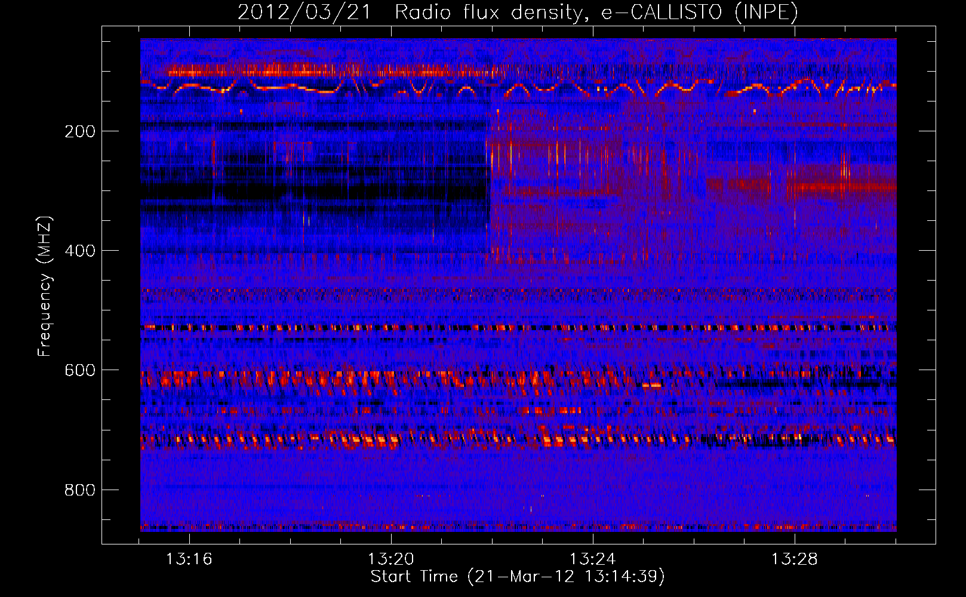966x597 pixels.
Task: Click the 13:20 time tick label
Action: [x=391, y=559]
